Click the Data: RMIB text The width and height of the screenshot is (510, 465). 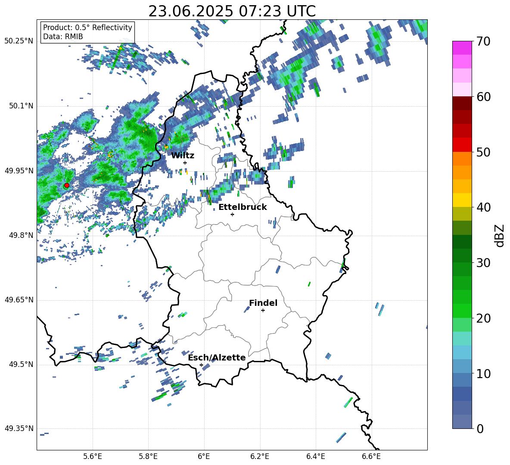63,37
